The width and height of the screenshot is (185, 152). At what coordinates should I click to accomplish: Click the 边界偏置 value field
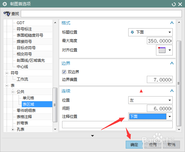[x=160, y=80]
